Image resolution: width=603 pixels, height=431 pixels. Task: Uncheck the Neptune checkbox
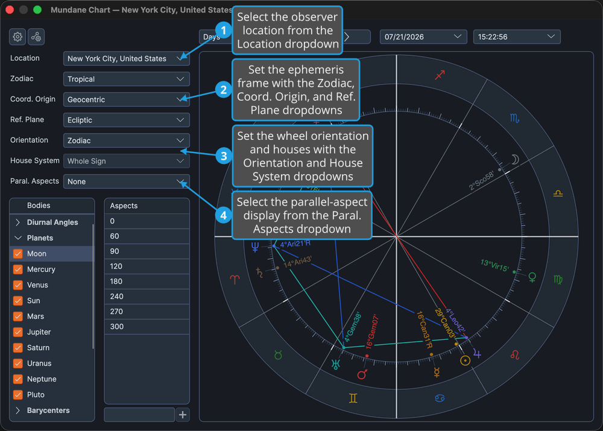pyautogui.click(x=17, y=379)
